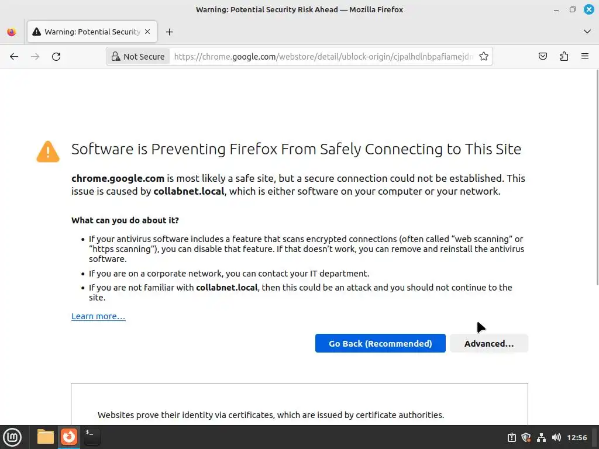Select the Warning: Potential Security tab

(88, 32)
